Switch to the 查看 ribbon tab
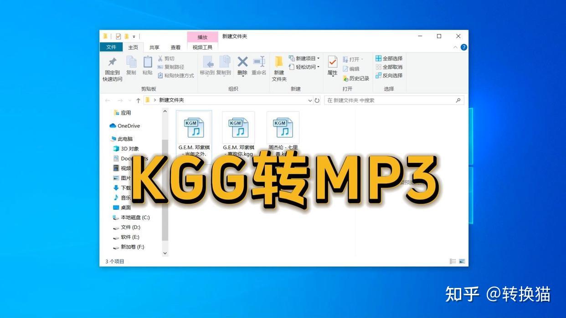Image resolution: width=566 pixels, height=318 pixels. (175, 47)
